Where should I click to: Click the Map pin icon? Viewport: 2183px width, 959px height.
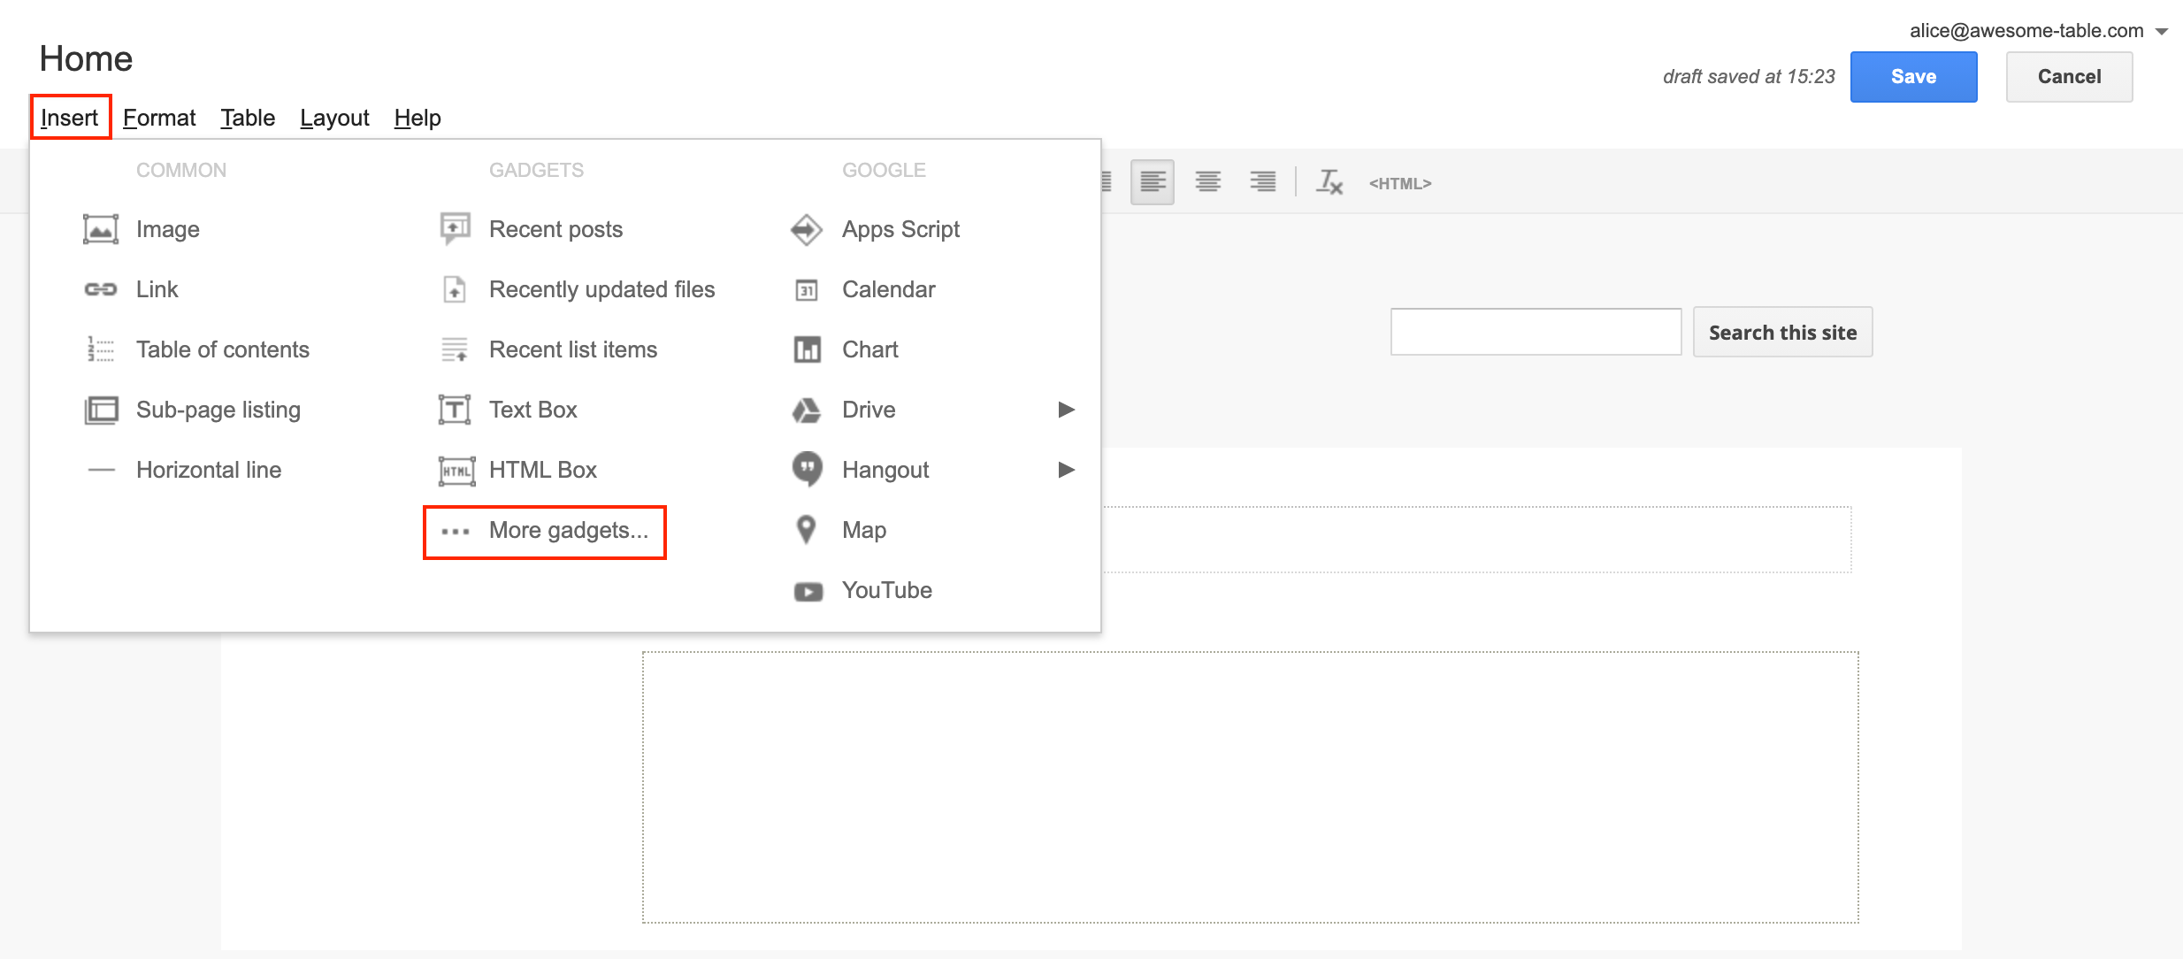pos(806,530)
